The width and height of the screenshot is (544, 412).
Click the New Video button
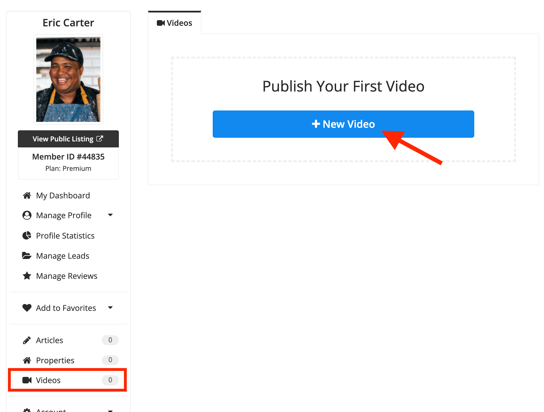point(343,124)
